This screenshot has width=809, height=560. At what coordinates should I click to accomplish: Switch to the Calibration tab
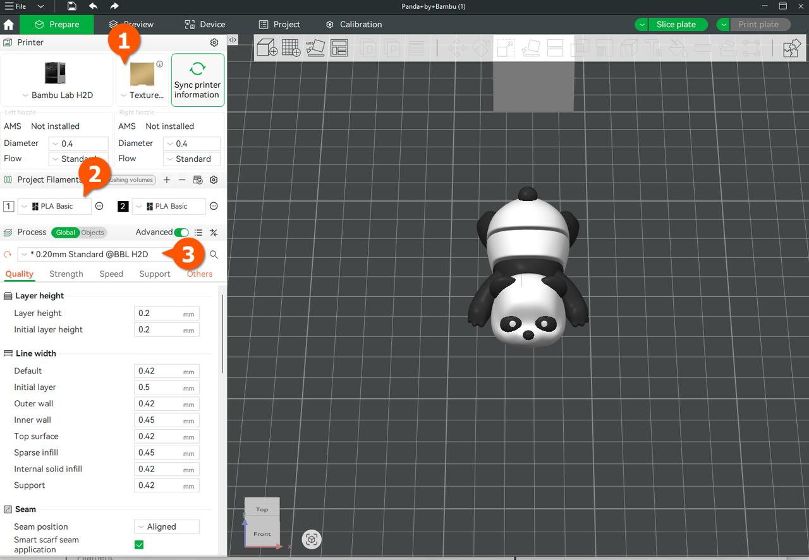(354, 25)
